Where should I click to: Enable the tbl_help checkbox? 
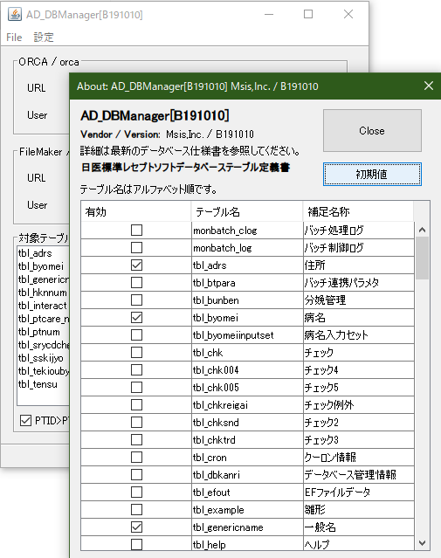[x=137, y=545]
